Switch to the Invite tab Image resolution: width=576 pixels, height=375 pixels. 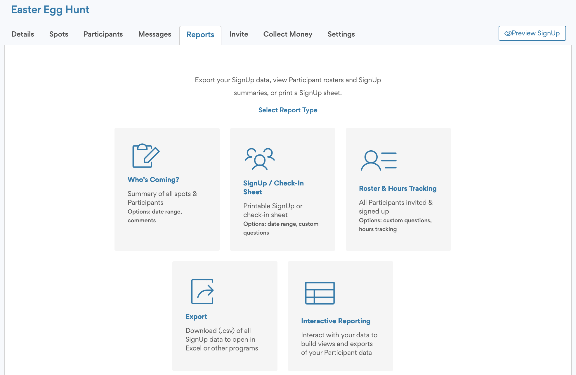click(239, 34)
